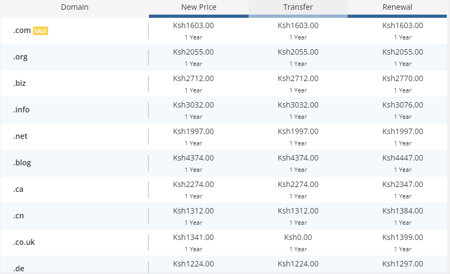Select the Transfer column tab

click(298, 8)
